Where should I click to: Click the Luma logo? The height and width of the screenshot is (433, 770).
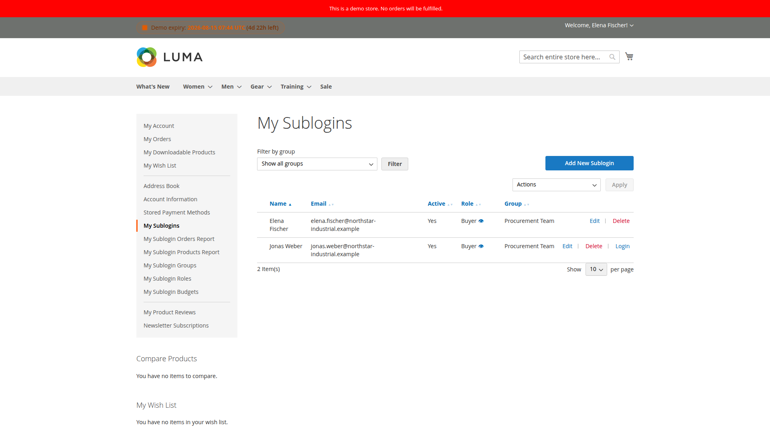(x=169, y=57)
